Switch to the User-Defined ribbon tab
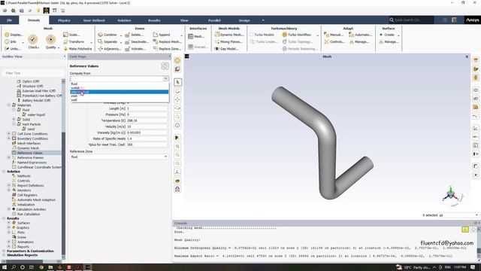The height and width of the screenshot is (271, 481). (94, 20)
